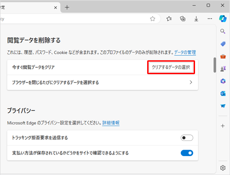Open sidebar Shopping tag icon
Screen dimensions: 230x175
[223, 44]
